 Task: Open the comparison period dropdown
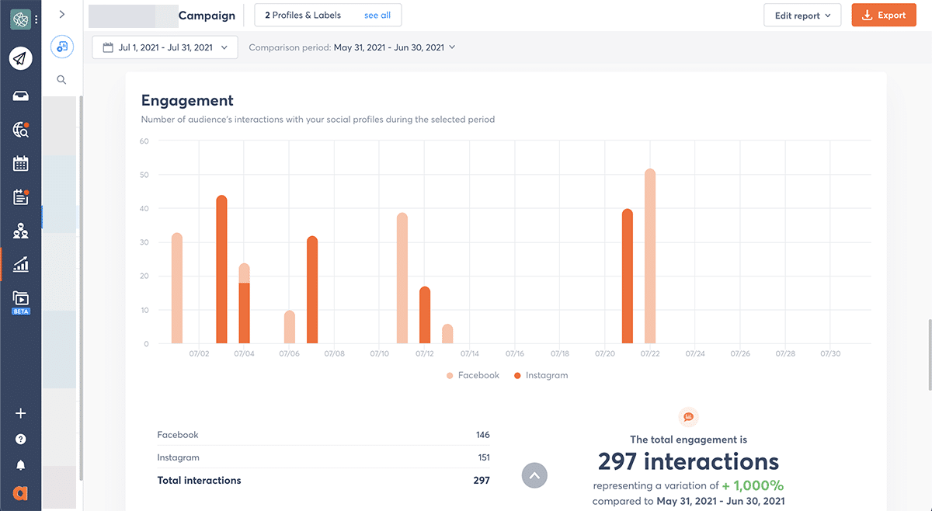[352, 47]
